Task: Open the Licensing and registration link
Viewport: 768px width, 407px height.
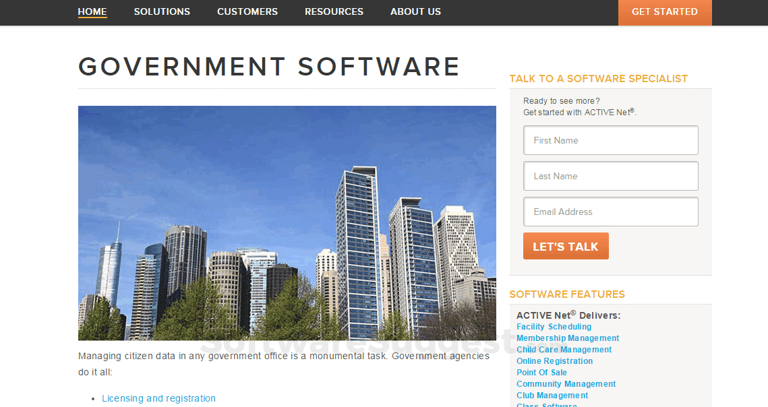Action: [x=158, y=398]
